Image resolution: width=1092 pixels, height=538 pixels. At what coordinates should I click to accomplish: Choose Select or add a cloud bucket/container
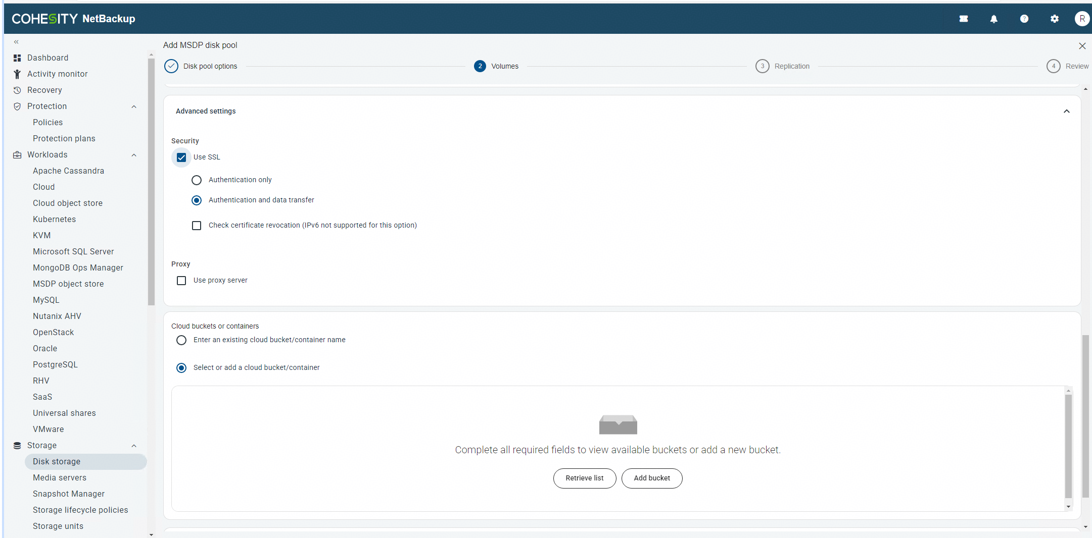tap(181, 368)
